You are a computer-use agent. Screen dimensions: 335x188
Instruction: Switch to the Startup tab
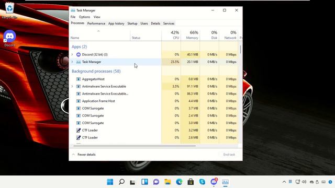coord(132,23)
